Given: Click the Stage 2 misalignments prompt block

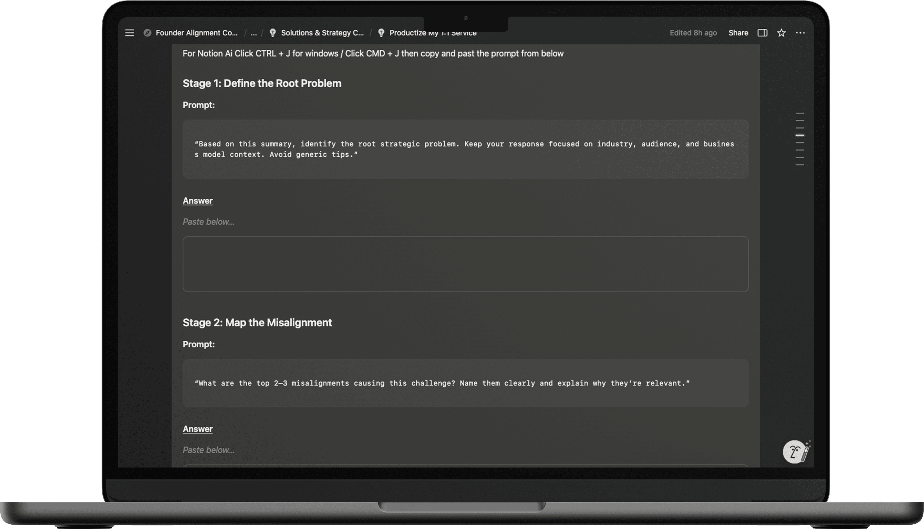Looking at the screenshot, I should coord(465,383).
